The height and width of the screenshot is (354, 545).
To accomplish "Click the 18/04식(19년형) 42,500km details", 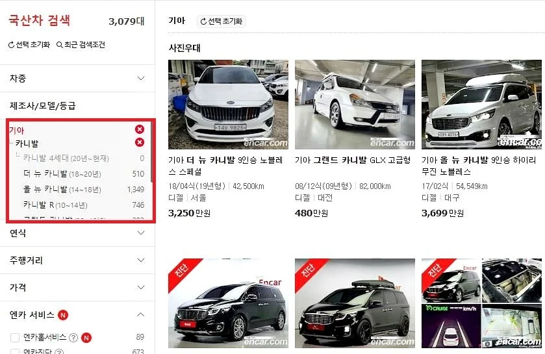I will coord(216,186).
